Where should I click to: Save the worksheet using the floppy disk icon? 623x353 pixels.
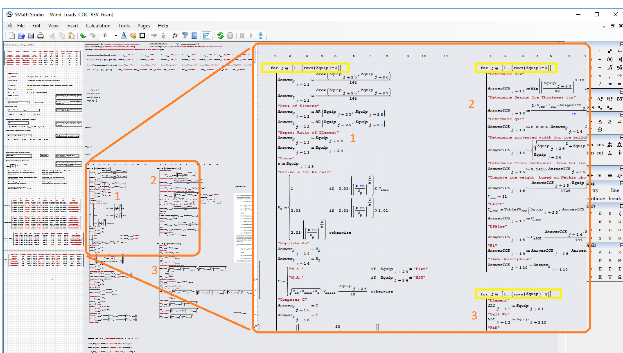coord(31,36)
